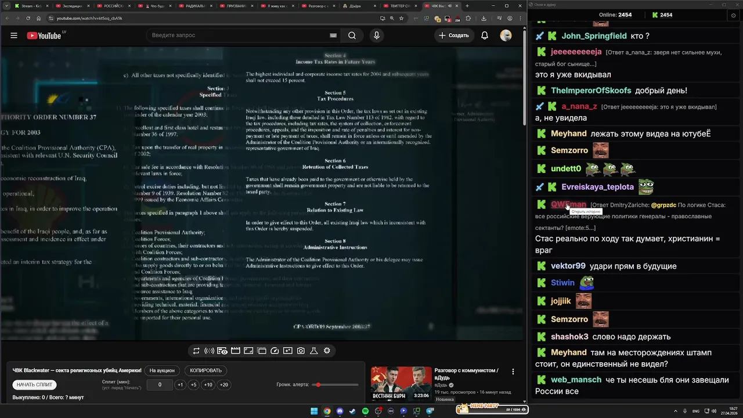Open a new Chrome tab
This screenshot has width=743, height=418.
(x=467, y=6)
